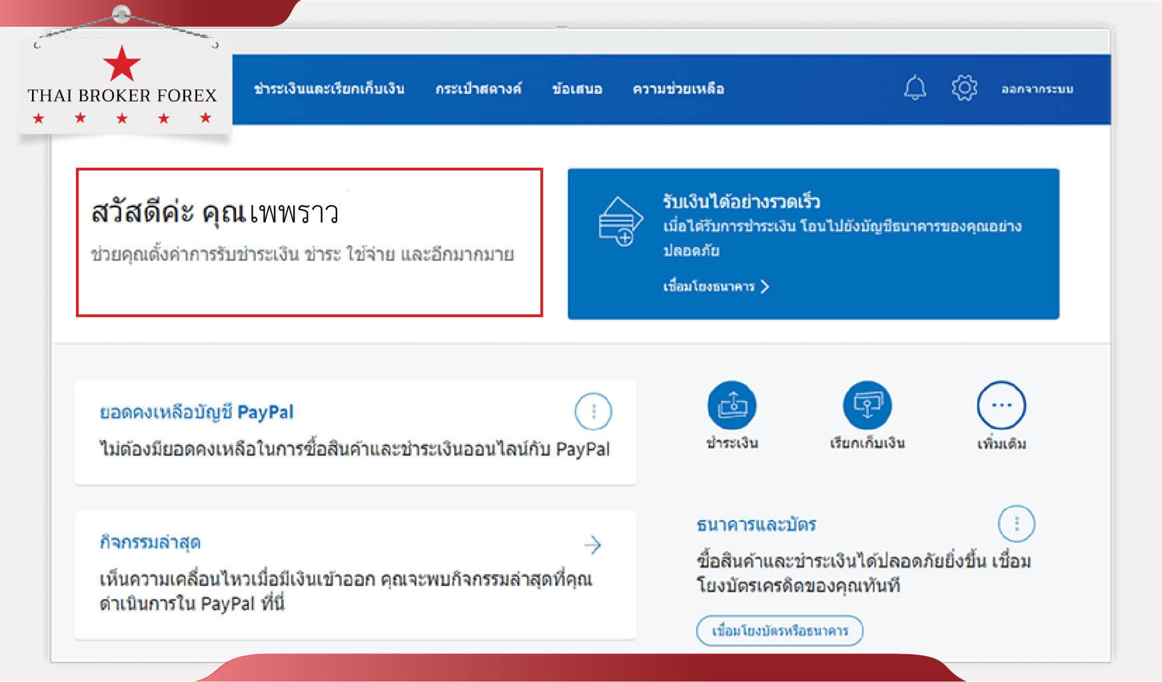This screenshot has height=682, width=1162.
Task: Open the ธนาคารและบัตร heading link
Action: (756, 525)
